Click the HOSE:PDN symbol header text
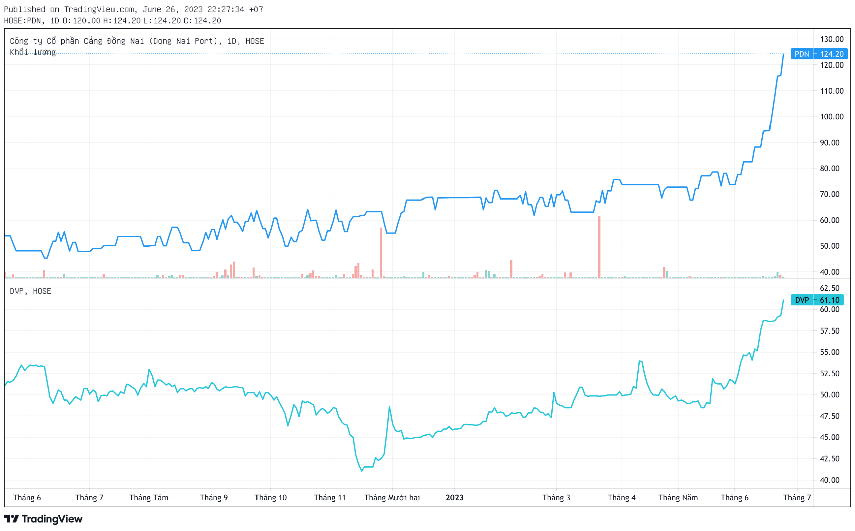This screenshot has height=531, width=855. [22, 21]
